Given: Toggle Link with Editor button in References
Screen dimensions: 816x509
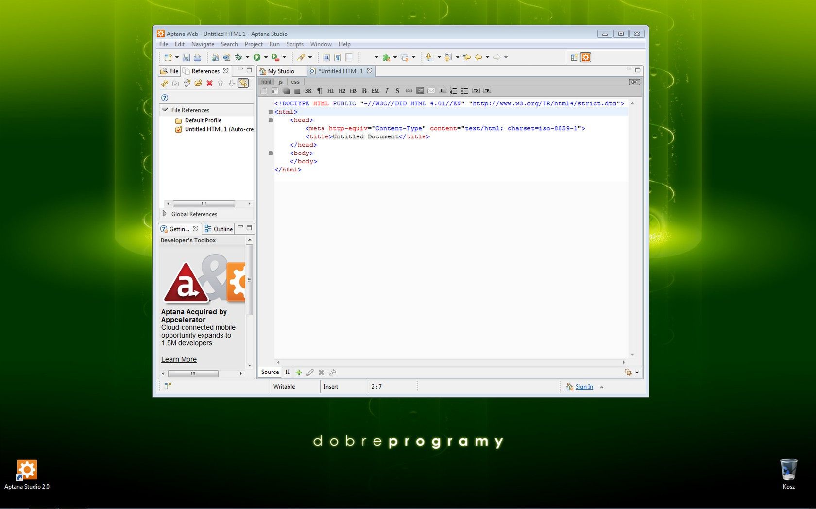Looking at the screenshot, I should point(243,83).
